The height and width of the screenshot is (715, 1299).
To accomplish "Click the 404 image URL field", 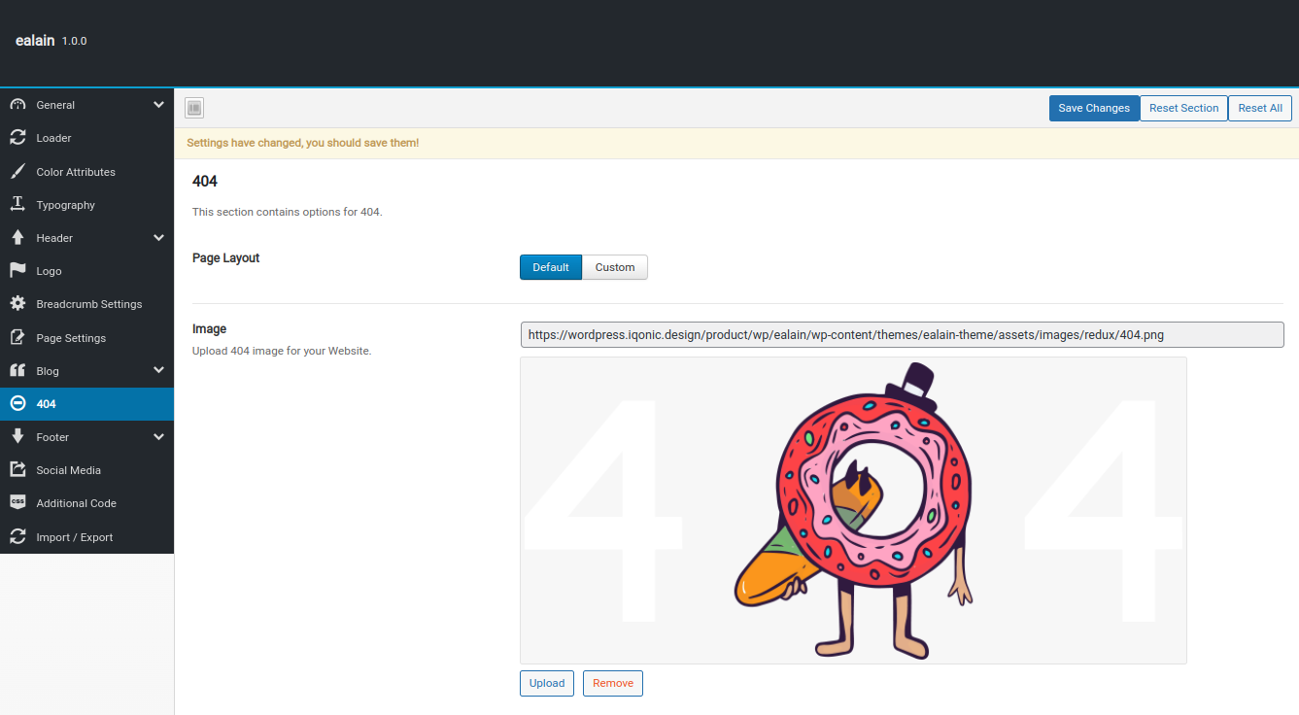I will pyautogui.click(x=902, y=335).
